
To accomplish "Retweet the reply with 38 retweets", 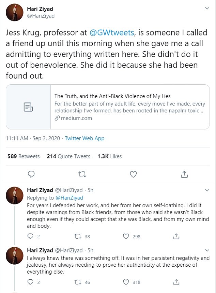I will (77, 236).
